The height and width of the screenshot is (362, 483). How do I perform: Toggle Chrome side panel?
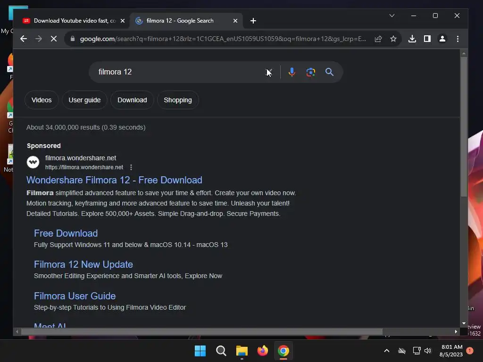coord(427,39)
